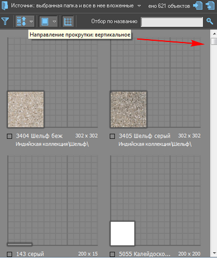Toggle the grid display icon

point(68,22)
